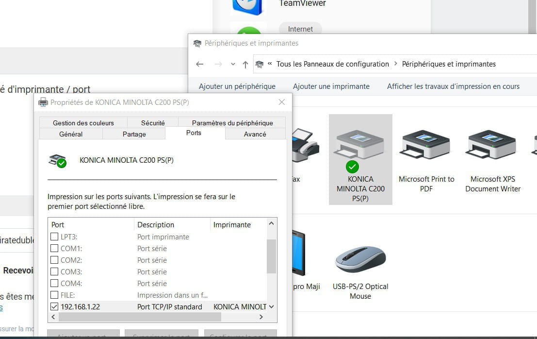The width and height of the screenshot is (537, 339).
Task: Click the vertical scrollbar thumb of port list
Action: (x=271, y=256)
